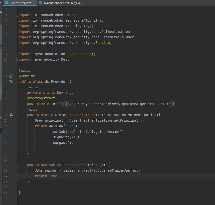Close the JwtAuthenticationFilter.java tab
Screen dimensions: 215x205
[x=83, y=3]
